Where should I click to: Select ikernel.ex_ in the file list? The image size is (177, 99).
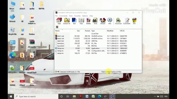92,43
